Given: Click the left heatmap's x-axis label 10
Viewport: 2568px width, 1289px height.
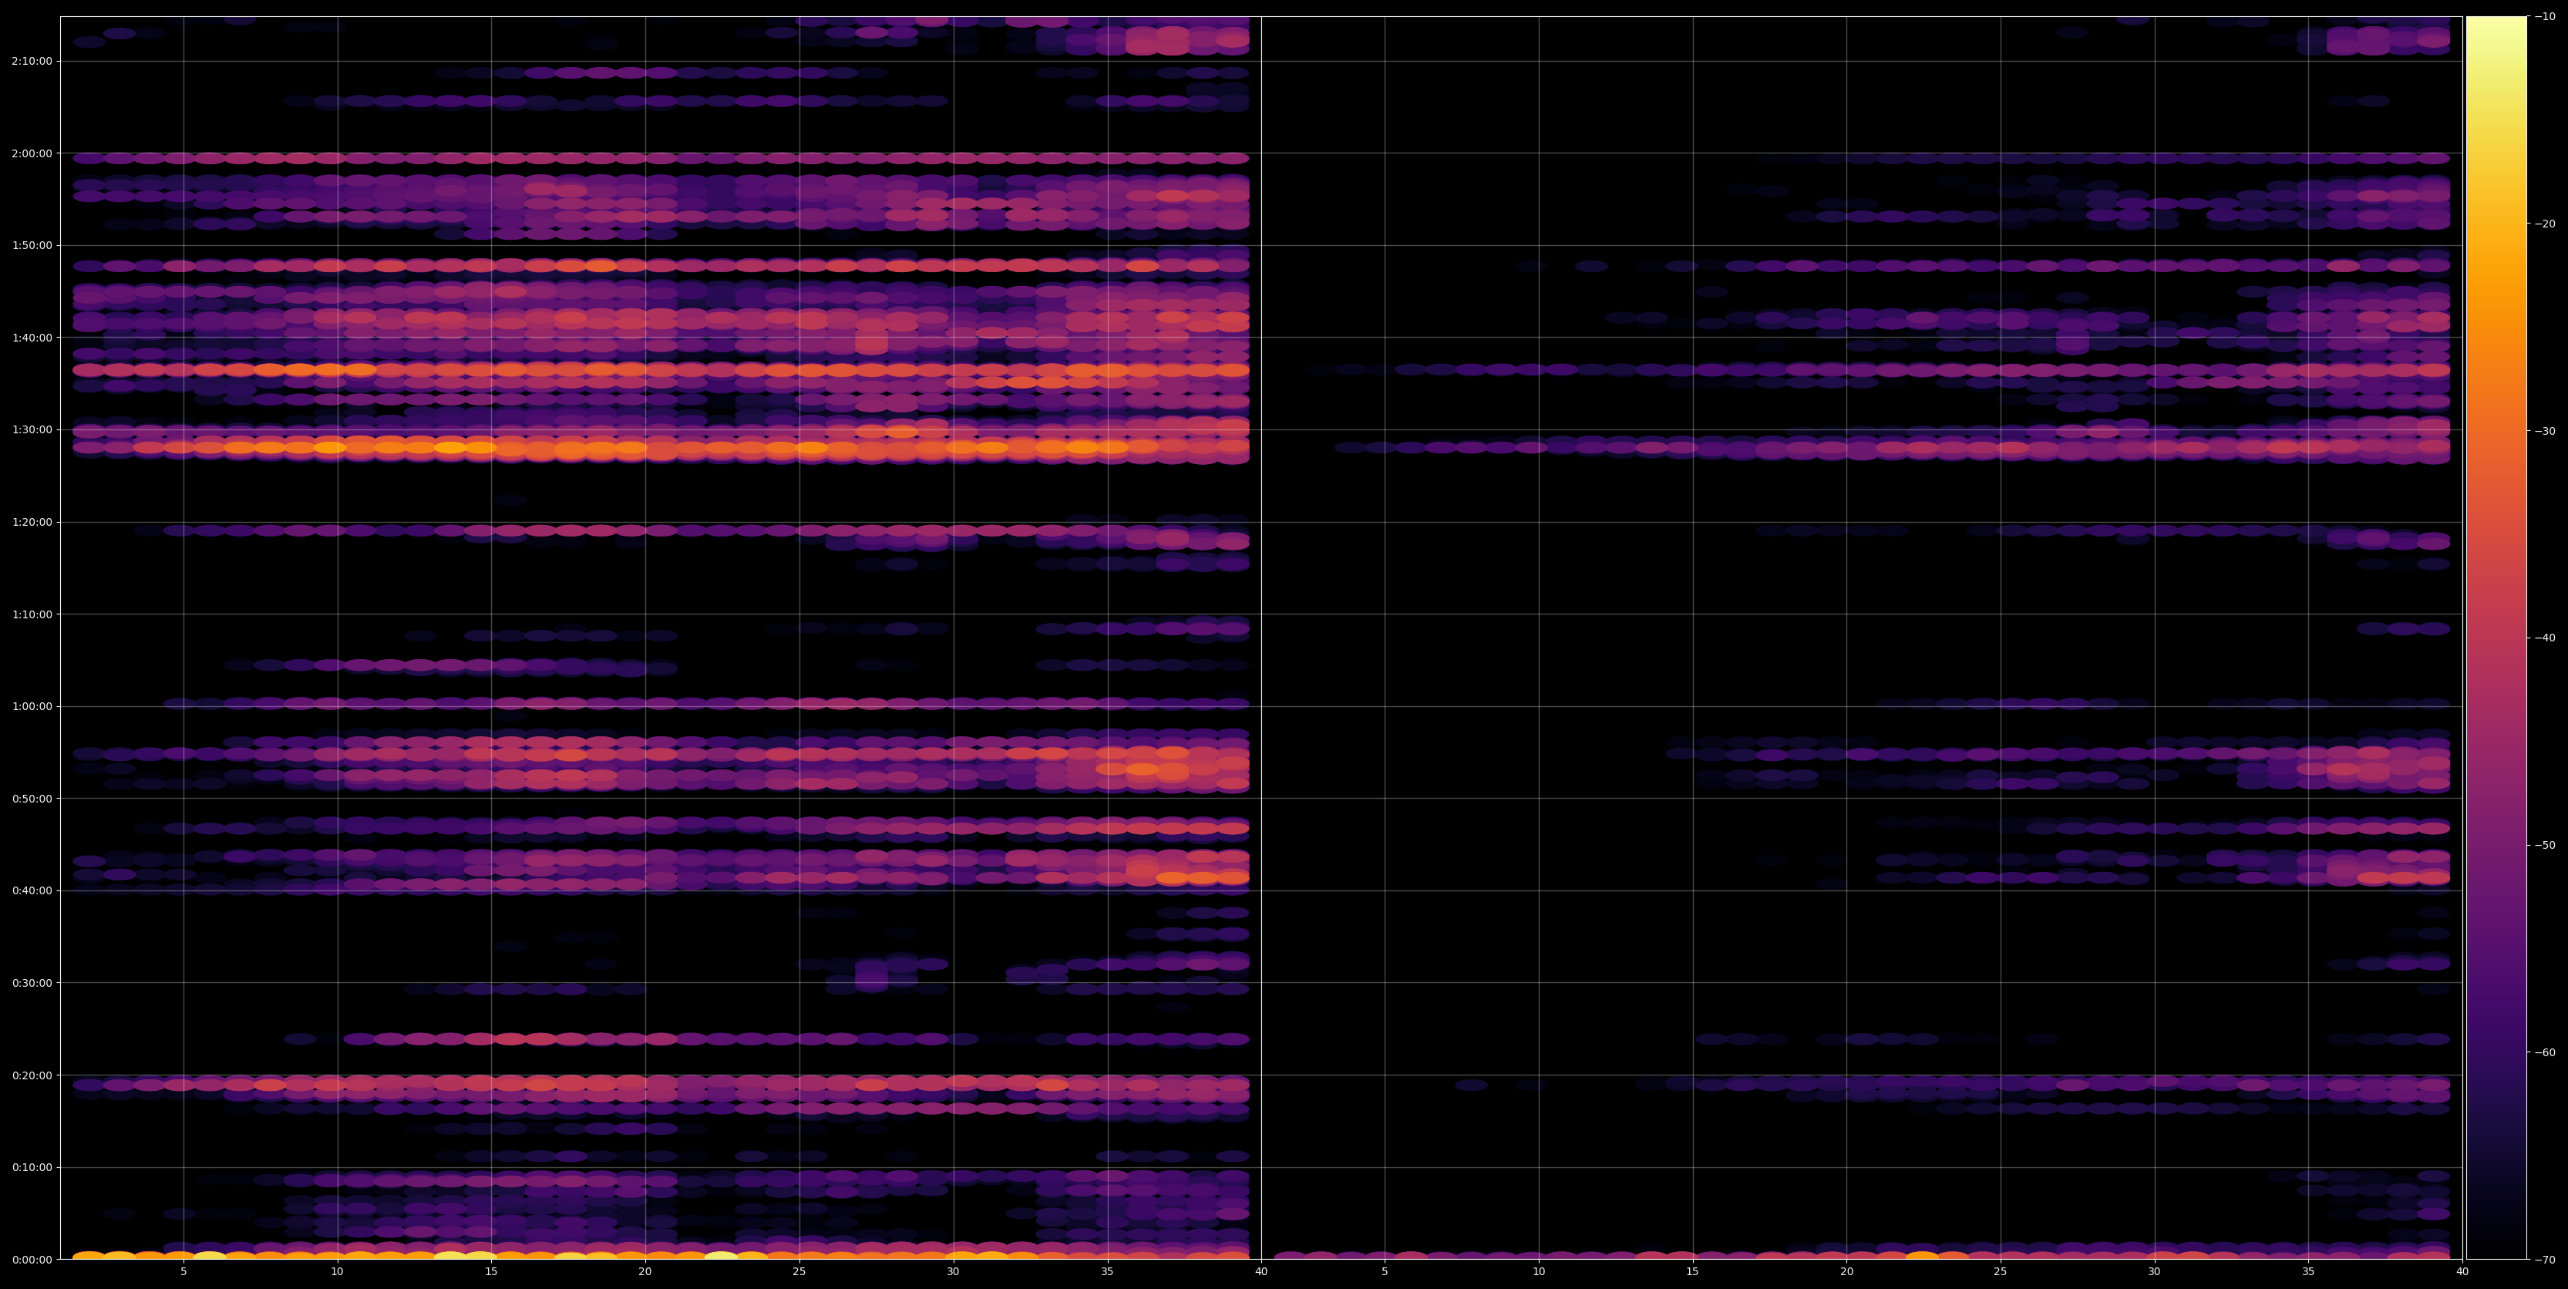Looking at the screenshot, I should click(337, 1272).
